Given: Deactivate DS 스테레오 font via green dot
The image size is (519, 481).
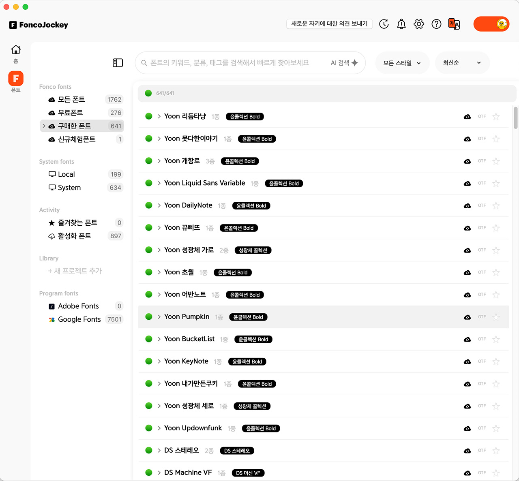Looking at the screenshot, I should 149,450.
